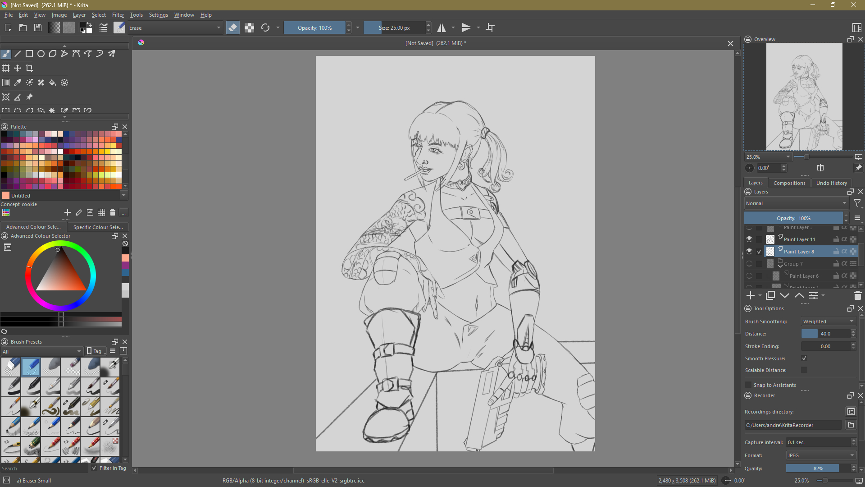
Task: Open the Brush Smoothing Weighted dropdown
Action: (x=828, y=322)
